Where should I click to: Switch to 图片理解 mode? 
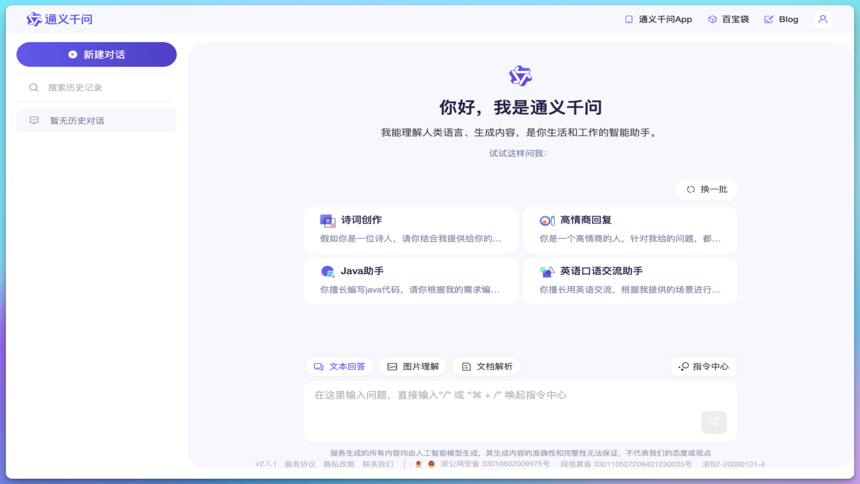coord(412,366)
